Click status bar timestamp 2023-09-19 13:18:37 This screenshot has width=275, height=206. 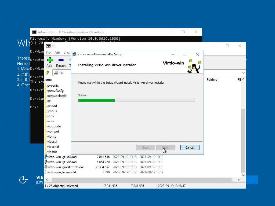point(172,186)
